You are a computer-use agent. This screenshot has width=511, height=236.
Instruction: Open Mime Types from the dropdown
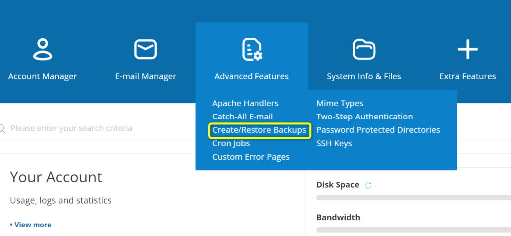(340, 103)
